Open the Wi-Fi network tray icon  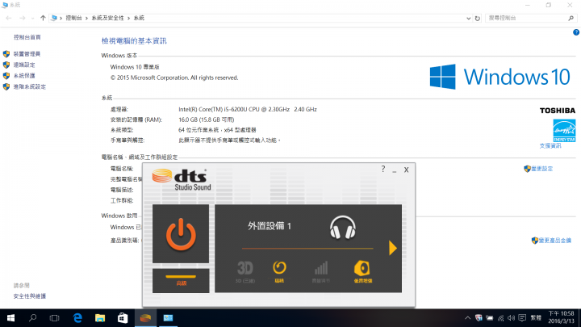500,318
